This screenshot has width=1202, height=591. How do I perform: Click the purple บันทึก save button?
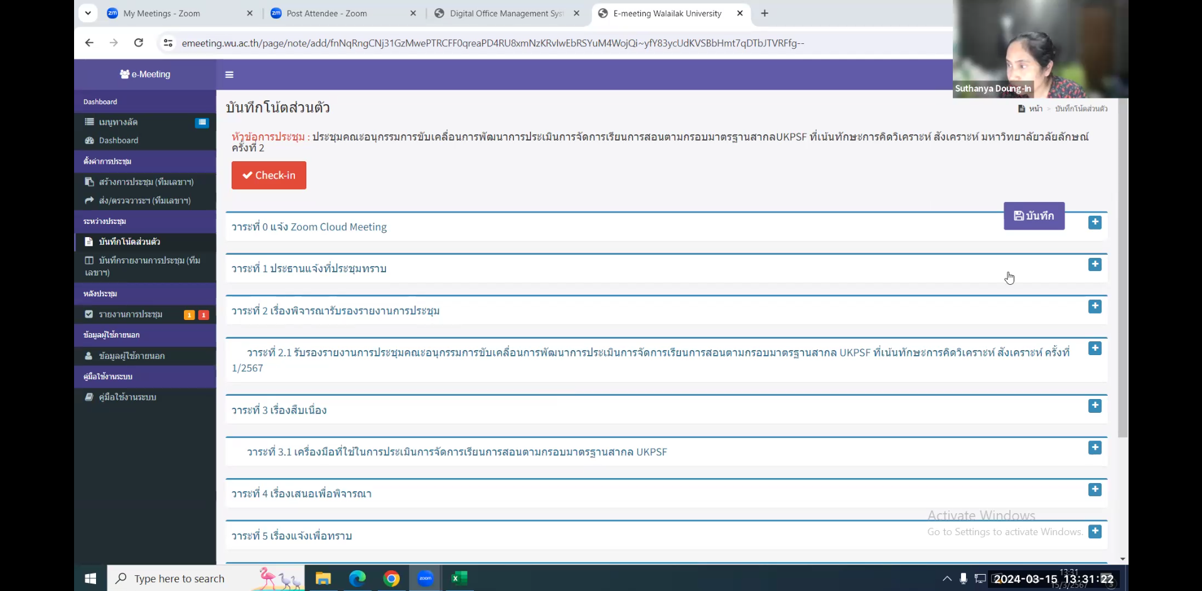1033,216
